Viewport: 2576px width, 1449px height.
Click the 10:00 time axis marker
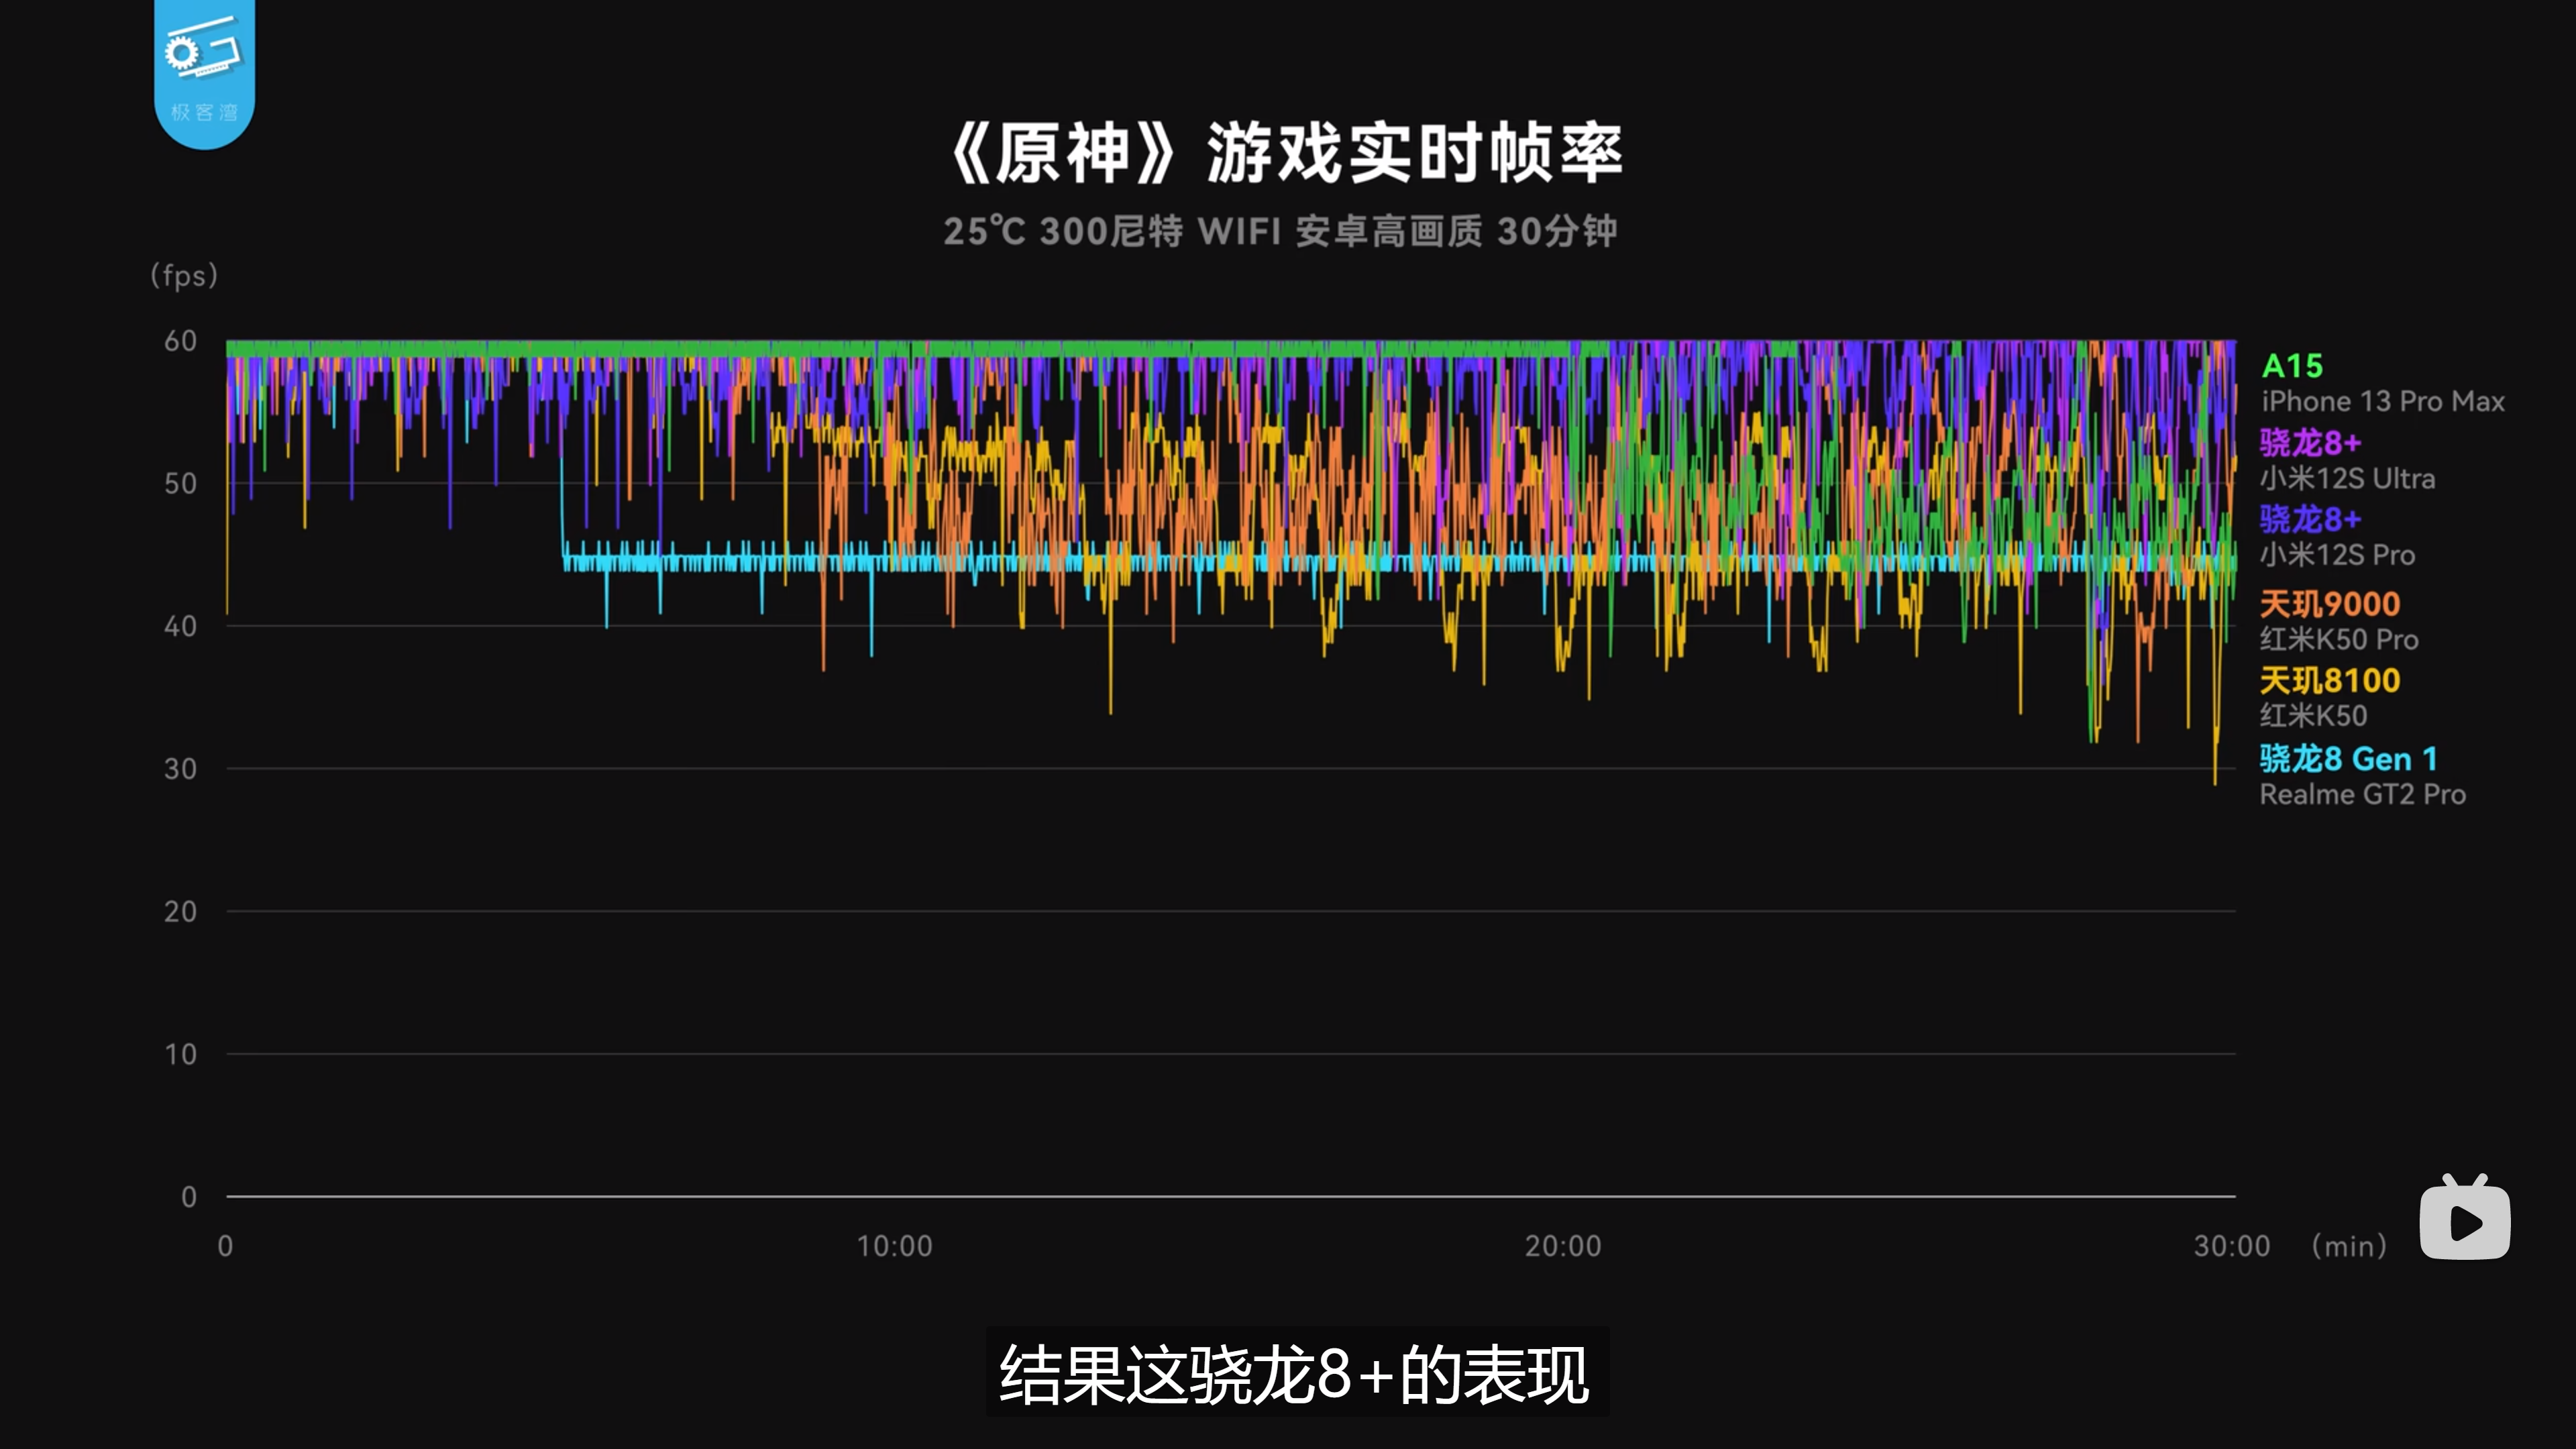pos(894,1246)
